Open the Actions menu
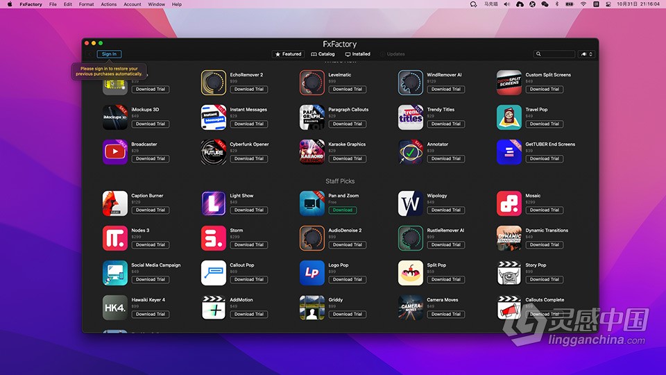This screenshot has width=666, height=375. pos(109,4)
